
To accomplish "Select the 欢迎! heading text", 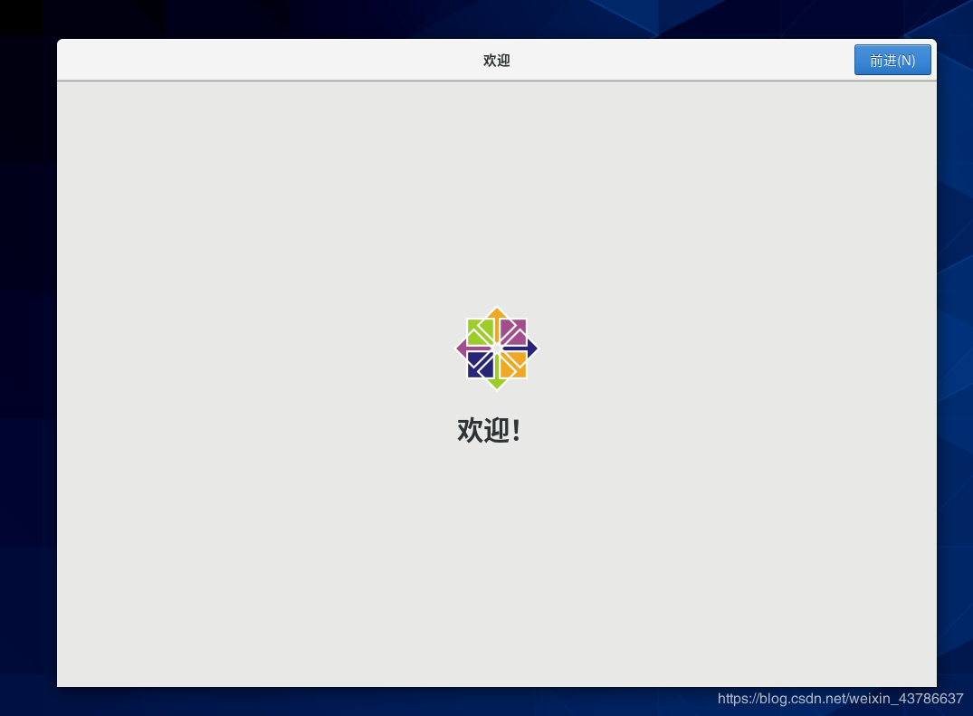I will point(490,430).
